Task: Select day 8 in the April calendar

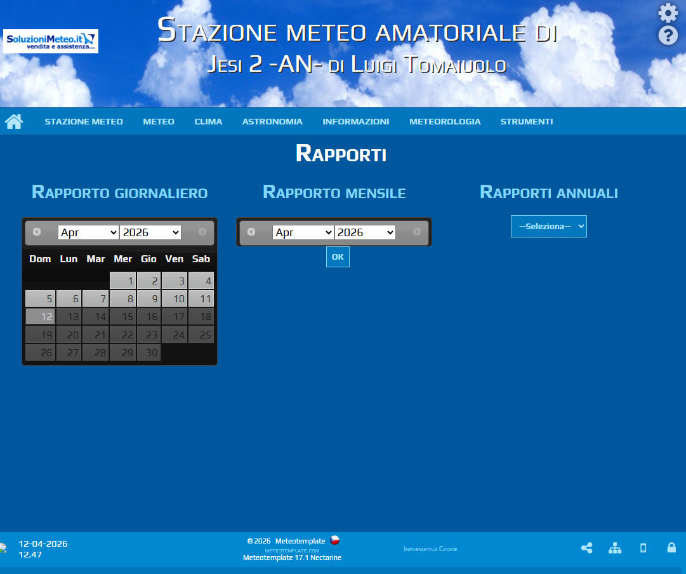Action: 122,298
